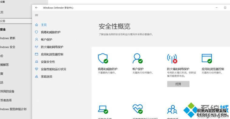The height and width of the screenshot is (119, 230).
Task: Select 主页 in the Defender sidebar
Action: tap(44, 25)
